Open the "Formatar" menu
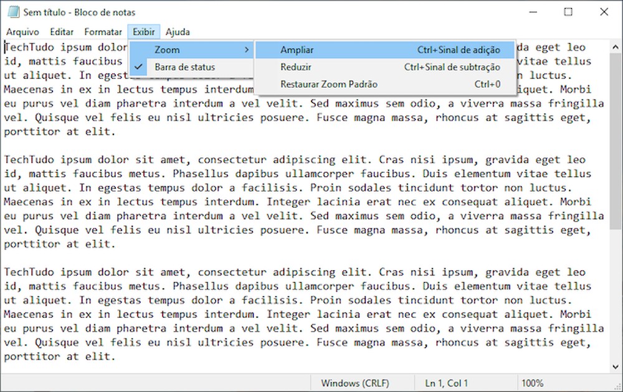The height and width of the screenshot is (392, 623). click(103, 32)
